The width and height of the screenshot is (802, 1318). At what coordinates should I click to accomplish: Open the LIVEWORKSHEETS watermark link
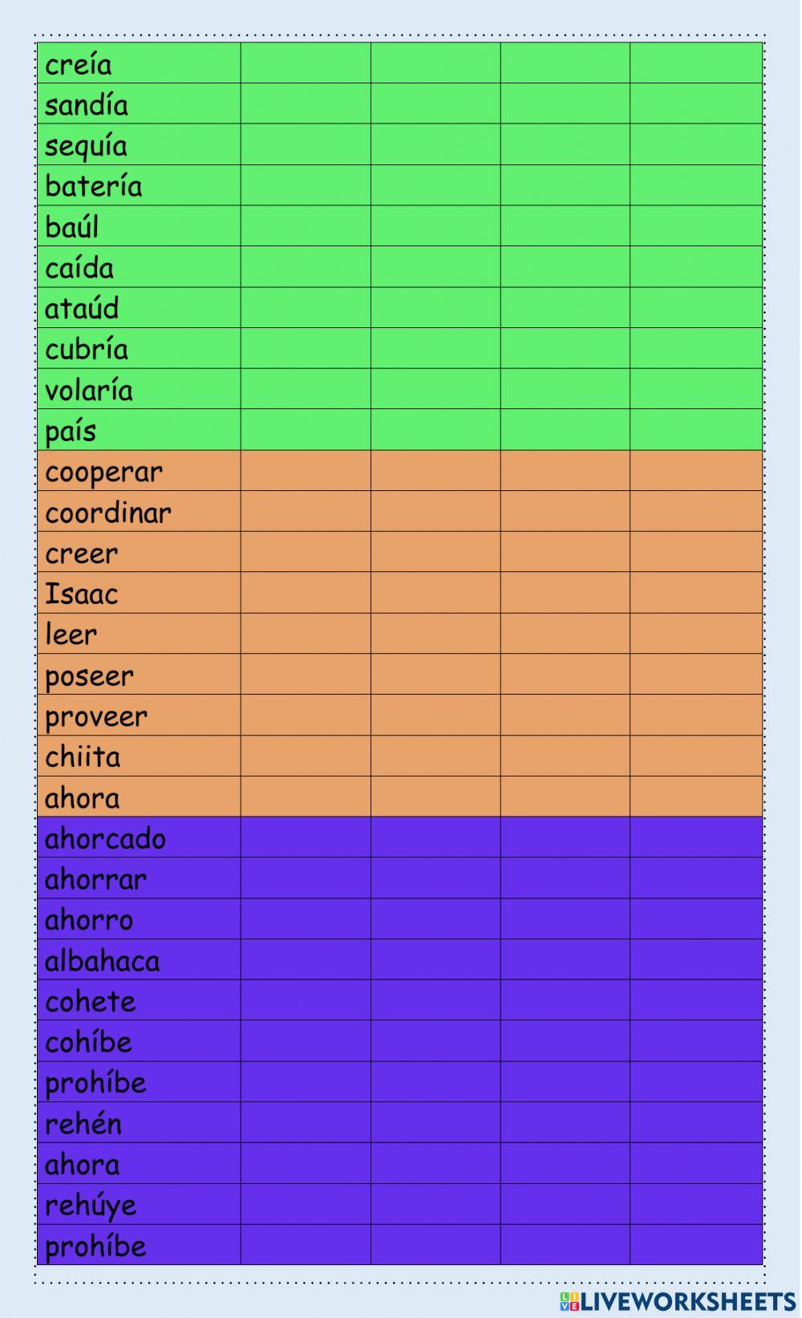click(x=688, y=1301)
